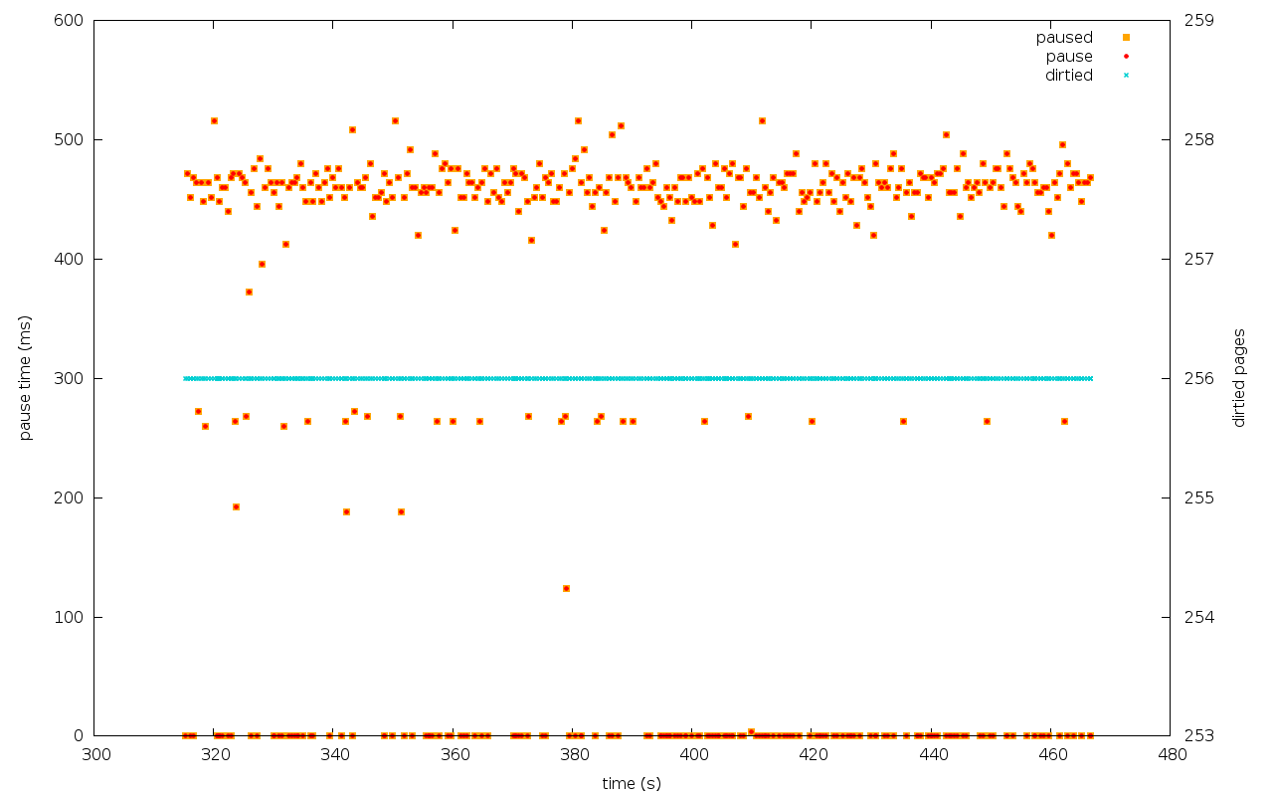1273x796 pixels.
Task: Click the 340 tick label on time axis
Action: 335,755
